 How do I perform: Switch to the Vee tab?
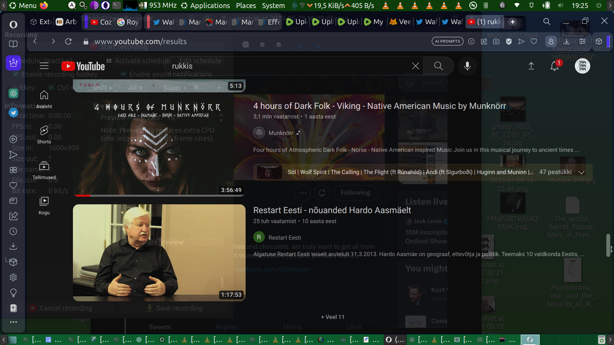click(x=400, y=22)
